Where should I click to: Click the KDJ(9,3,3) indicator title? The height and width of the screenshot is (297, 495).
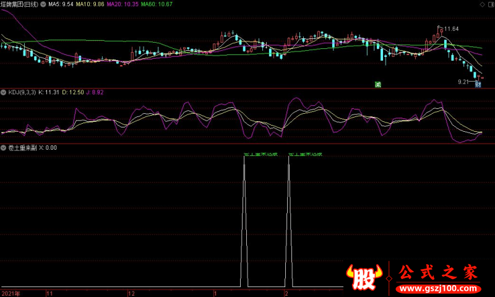[x=22, y=92]
